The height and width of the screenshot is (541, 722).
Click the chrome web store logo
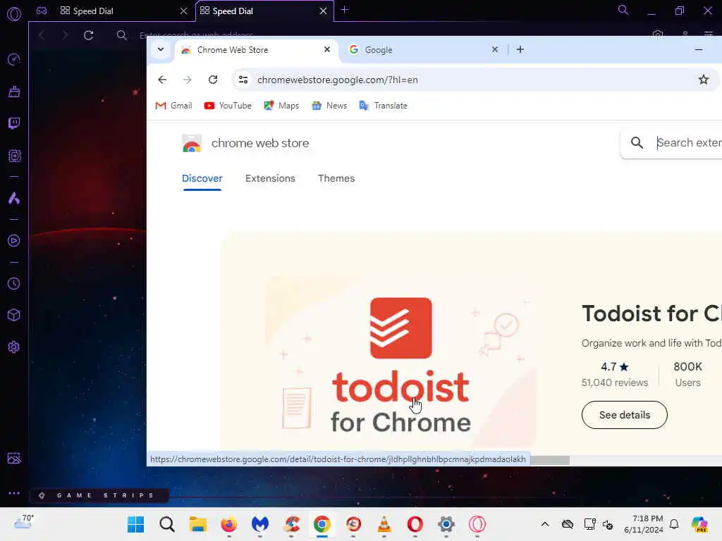(x=245, y=144)
